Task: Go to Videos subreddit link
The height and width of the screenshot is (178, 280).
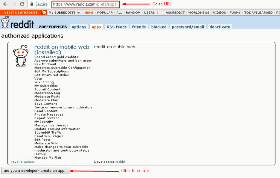Action: pos(219,13)
